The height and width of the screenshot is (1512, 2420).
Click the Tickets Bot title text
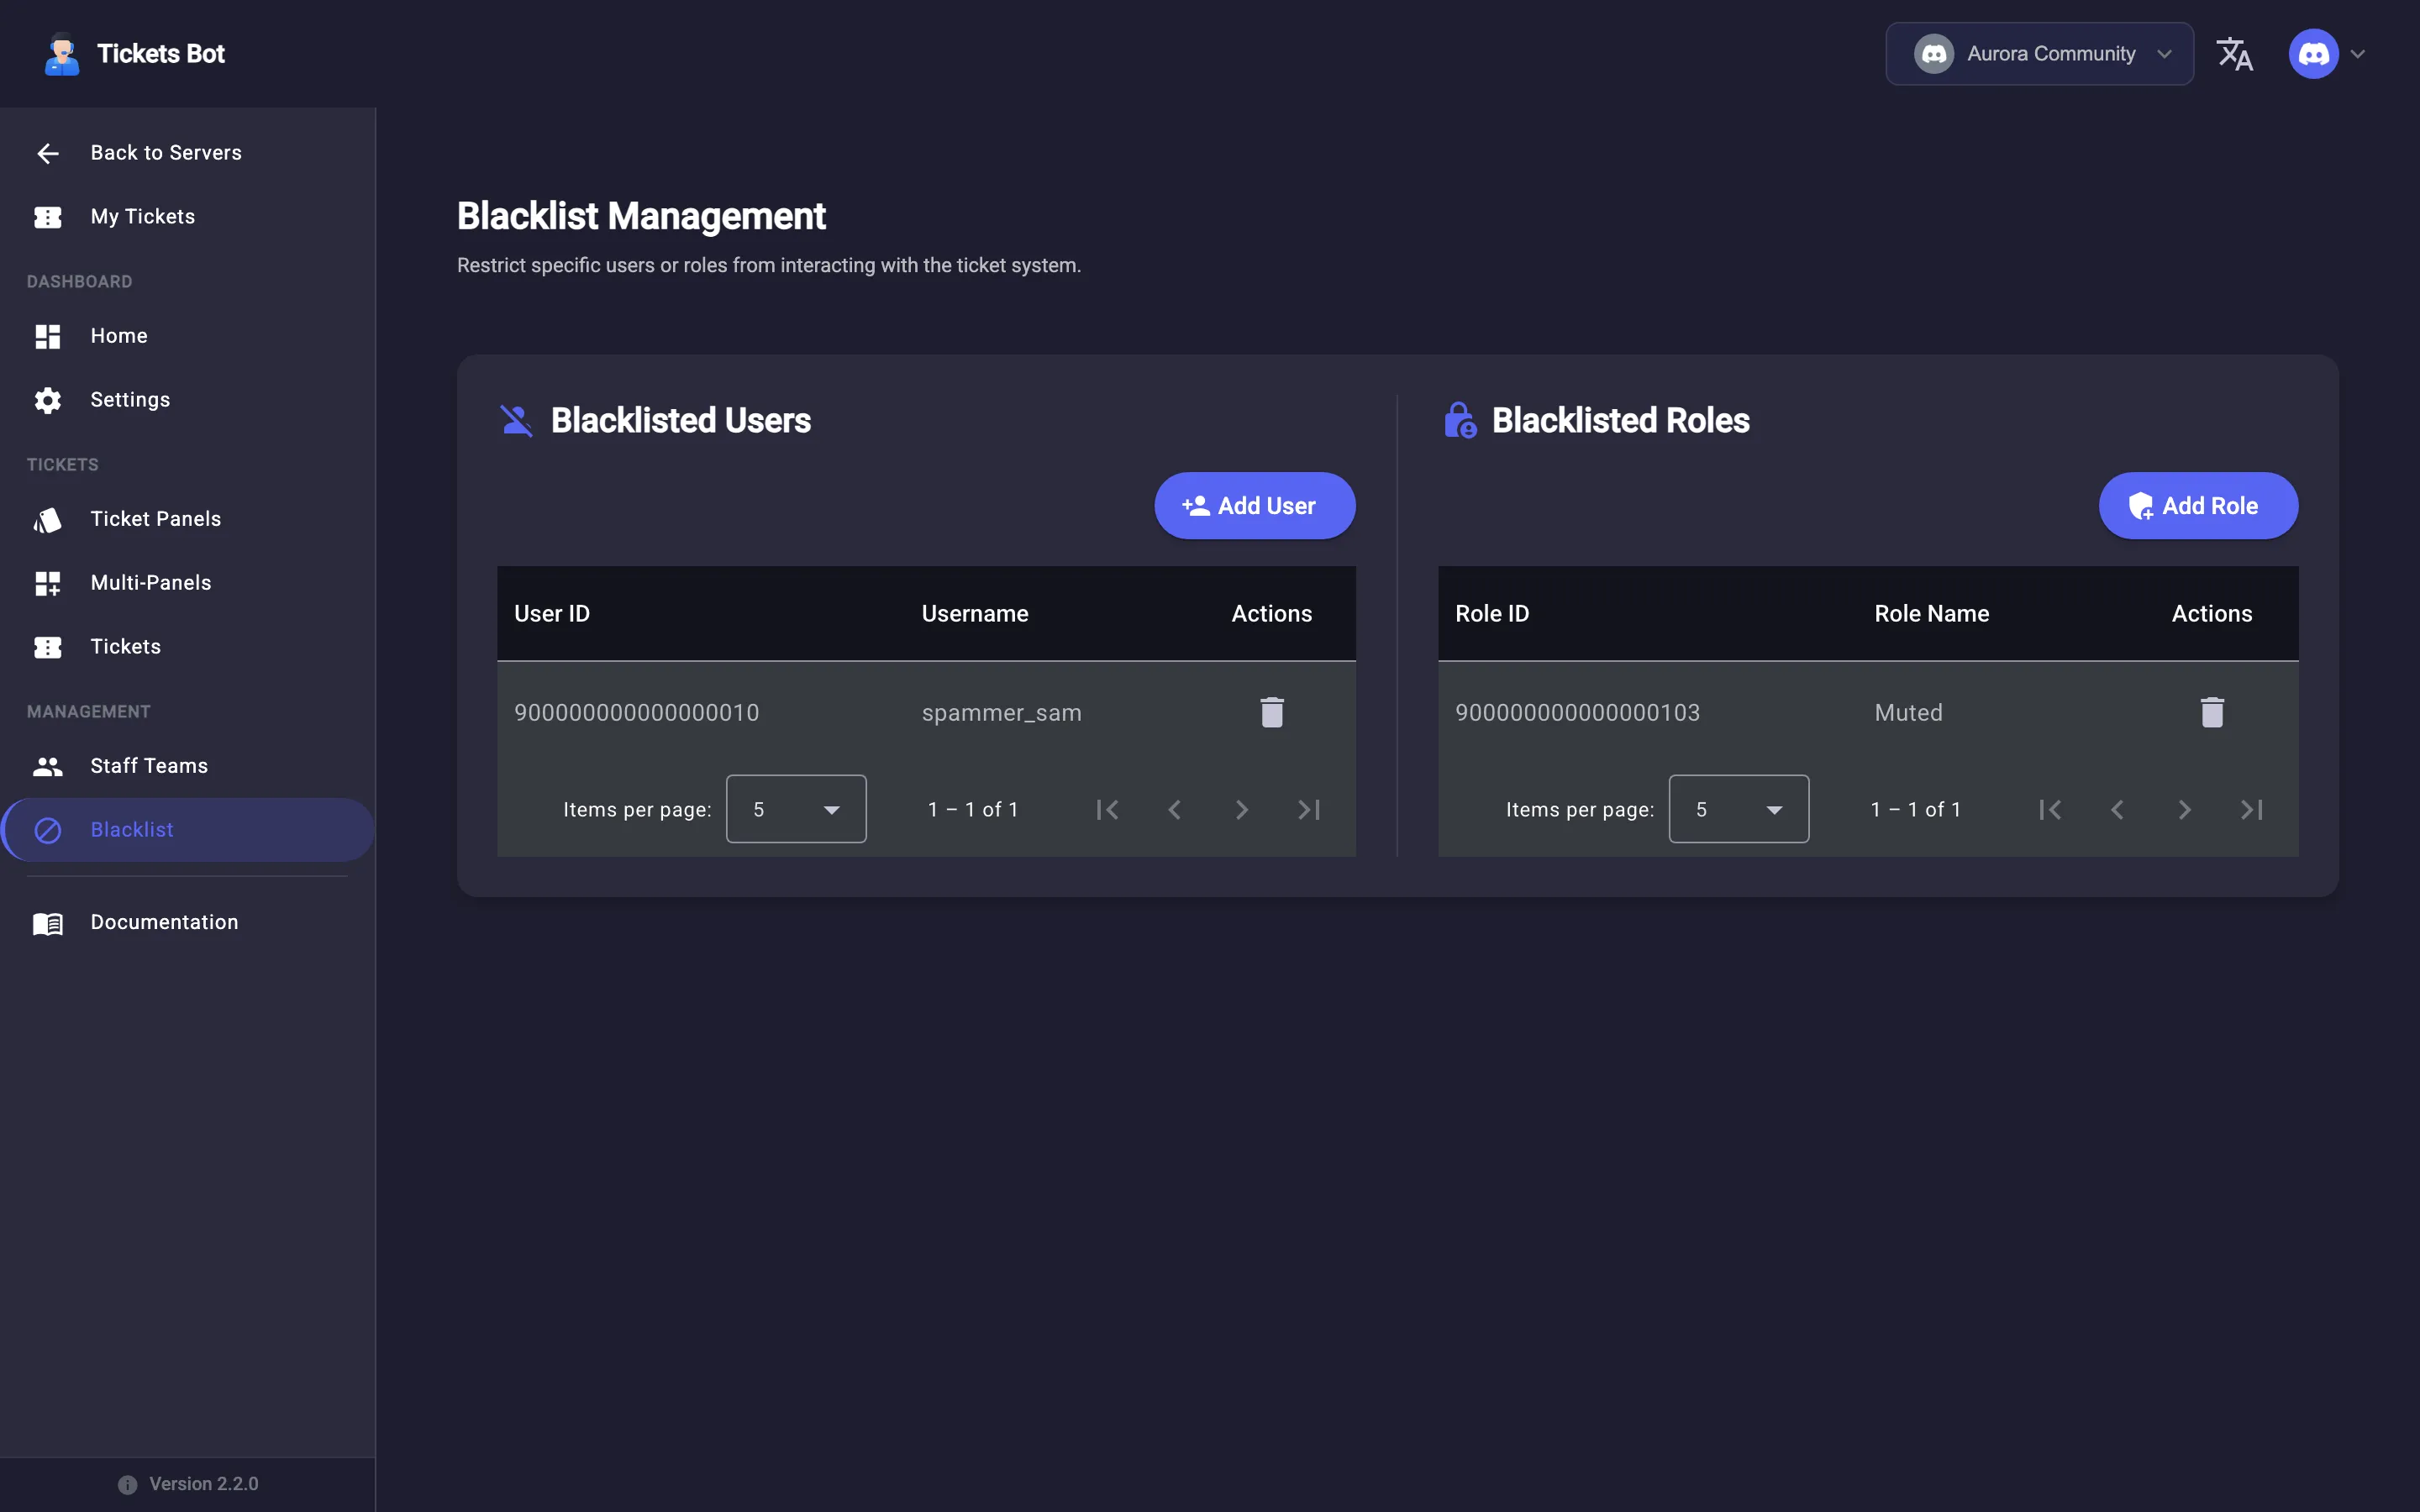[x=161, y=54]
